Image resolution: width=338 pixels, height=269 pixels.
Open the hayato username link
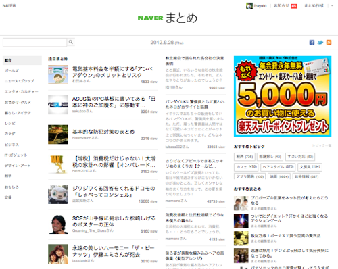point(260,6)
